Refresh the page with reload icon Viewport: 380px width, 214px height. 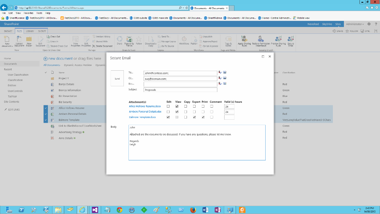tap(187, 8)
